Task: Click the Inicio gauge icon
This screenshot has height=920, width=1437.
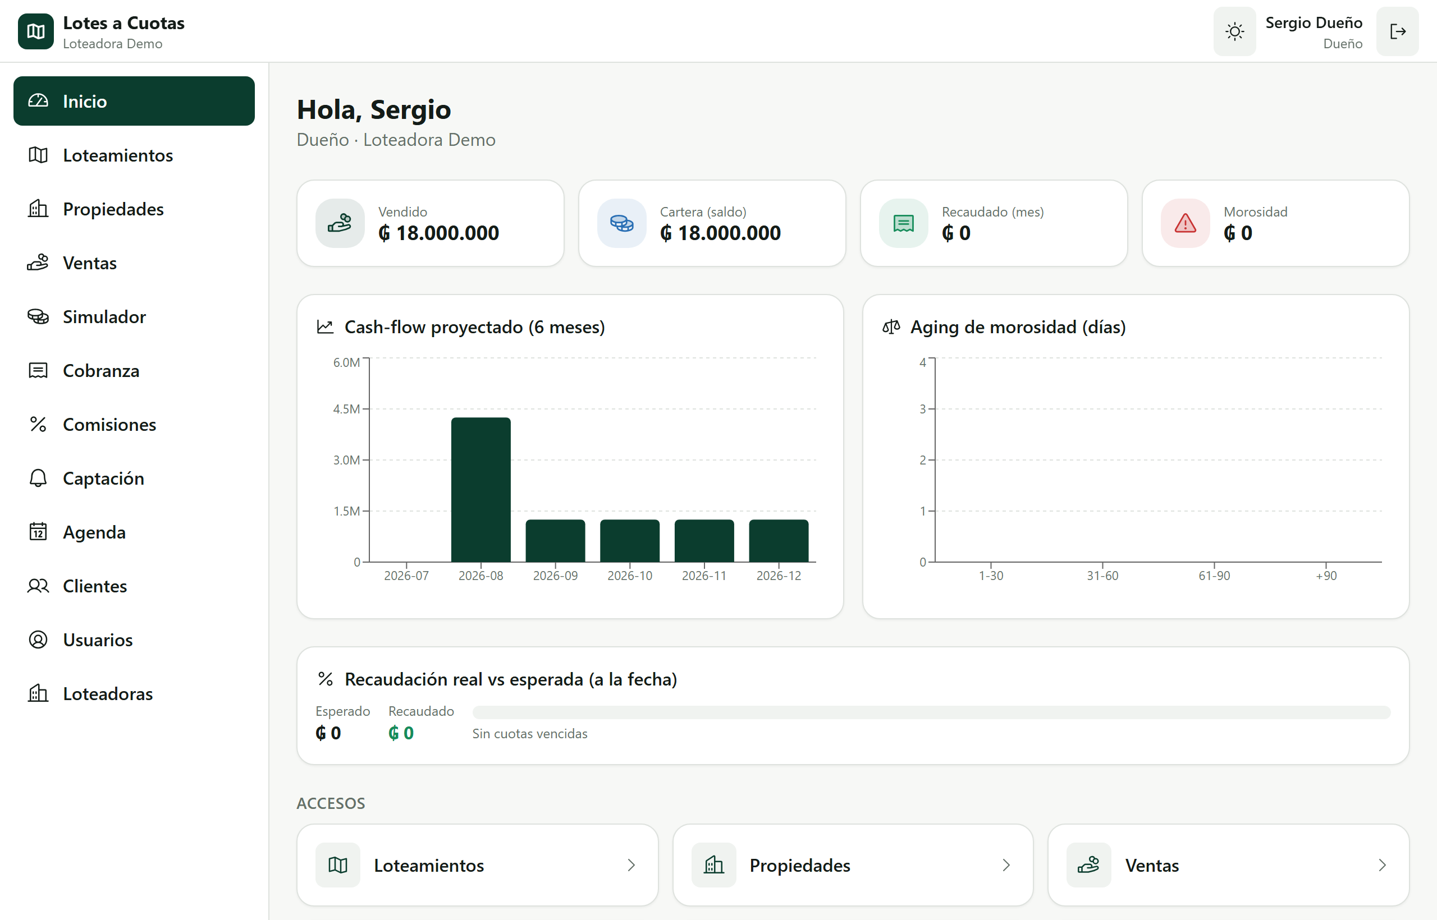Action: click(38, 101)
